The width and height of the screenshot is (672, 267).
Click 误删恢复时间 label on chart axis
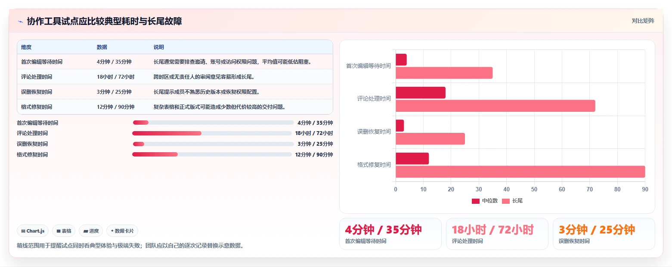tap(374, 132)
